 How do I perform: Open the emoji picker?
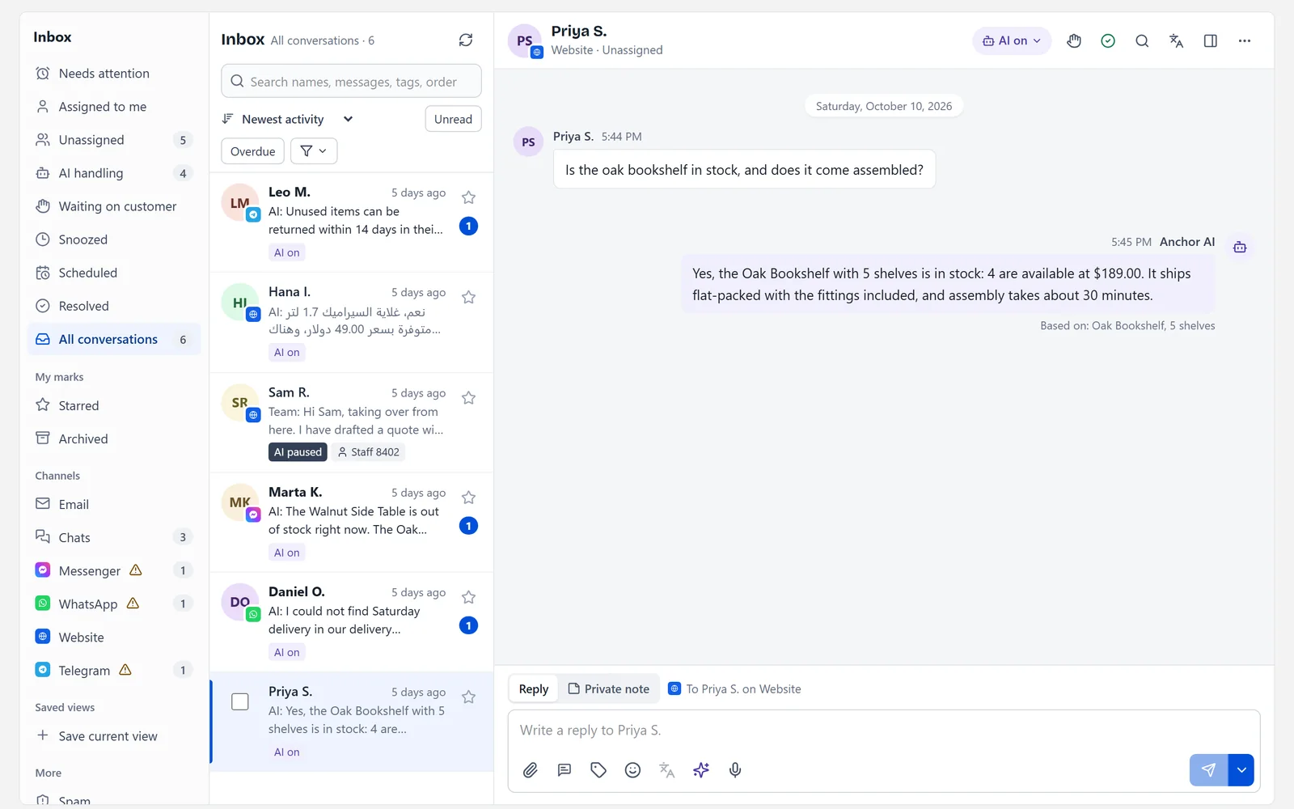[x=632, y=770]
